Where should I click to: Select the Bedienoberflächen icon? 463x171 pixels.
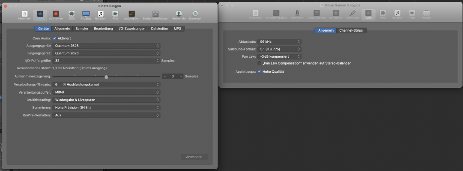[x=155, y=15]
